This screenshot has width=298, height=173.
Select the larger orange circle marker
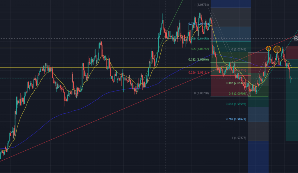(x=277, y=49)
